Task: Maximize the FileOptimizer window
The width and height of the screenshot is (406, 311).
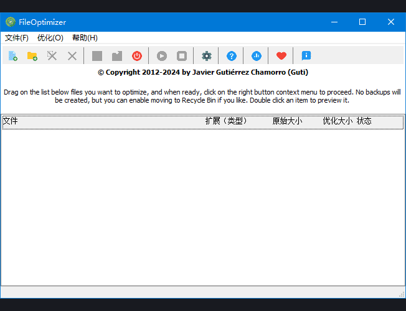Action: coord(362,22)
